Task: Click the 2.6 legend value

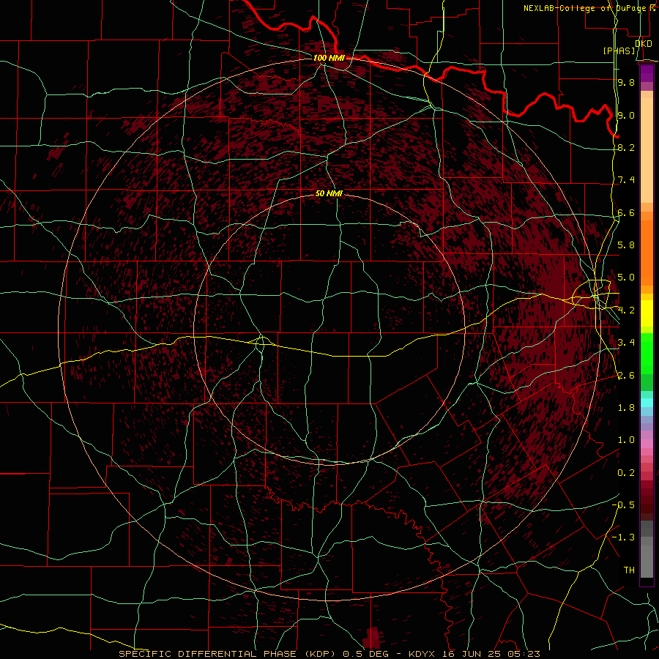Action: (626, 376)
